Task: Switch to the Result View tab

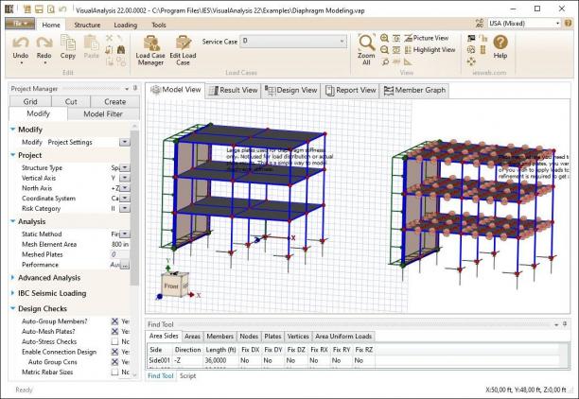Action: tap(233, 90)
